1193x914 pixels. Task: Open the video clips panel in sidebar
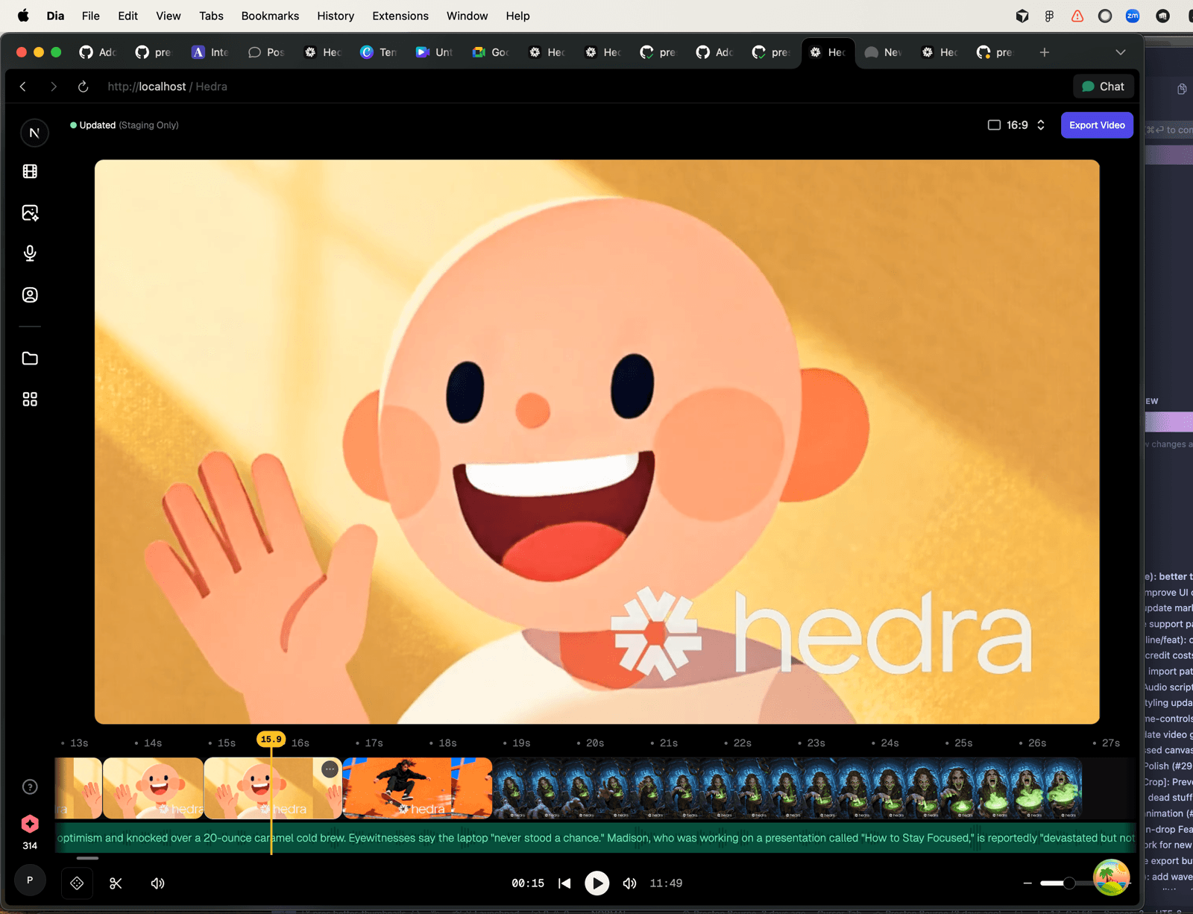(x=30, y=171)
